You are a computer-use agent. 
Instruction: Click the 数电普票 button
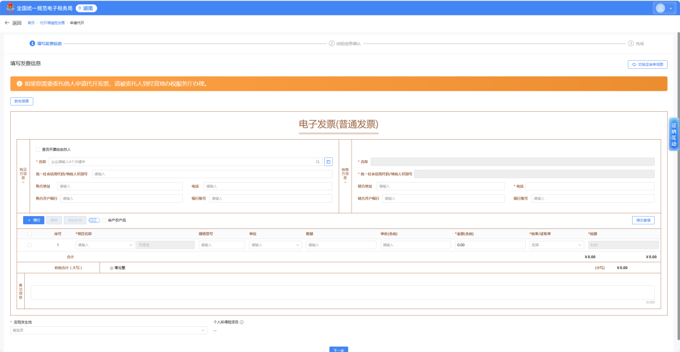point(22,101)
